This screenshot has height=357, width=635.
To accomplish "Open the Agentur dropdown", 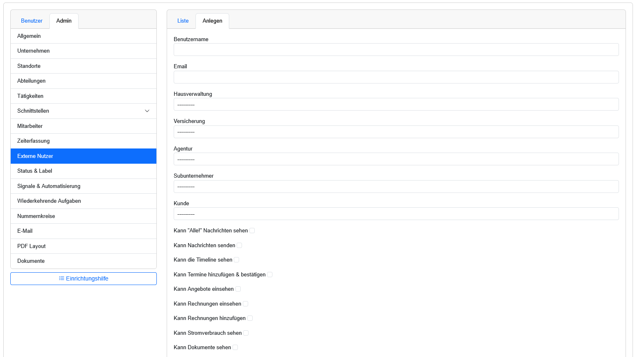I will (396, 159).
